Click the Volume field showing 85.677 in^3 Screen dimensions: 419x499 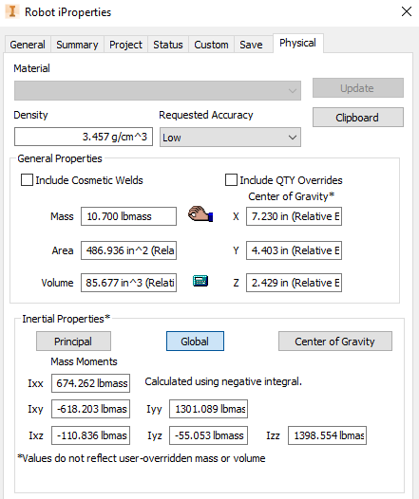[x=128, y=283]
